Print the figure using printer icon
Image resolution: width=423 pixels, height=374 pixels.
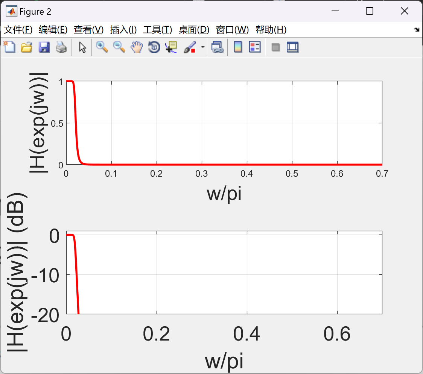(61, 47)
